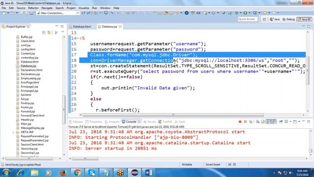The width and height of the screenshot is (314, 177).
Task: Open the Run menu
Action: click(x=95, y=8)
